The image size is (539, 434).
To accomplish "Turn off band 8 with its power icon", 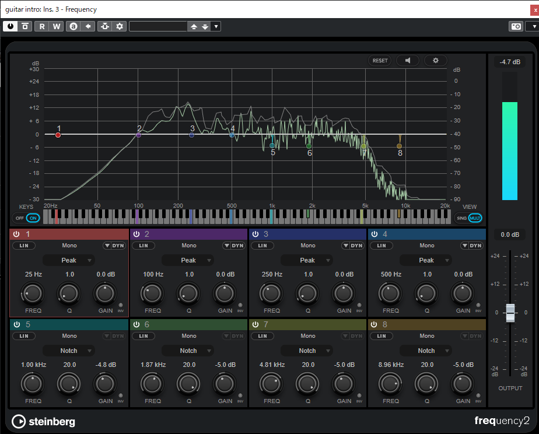I will [374, 324].
